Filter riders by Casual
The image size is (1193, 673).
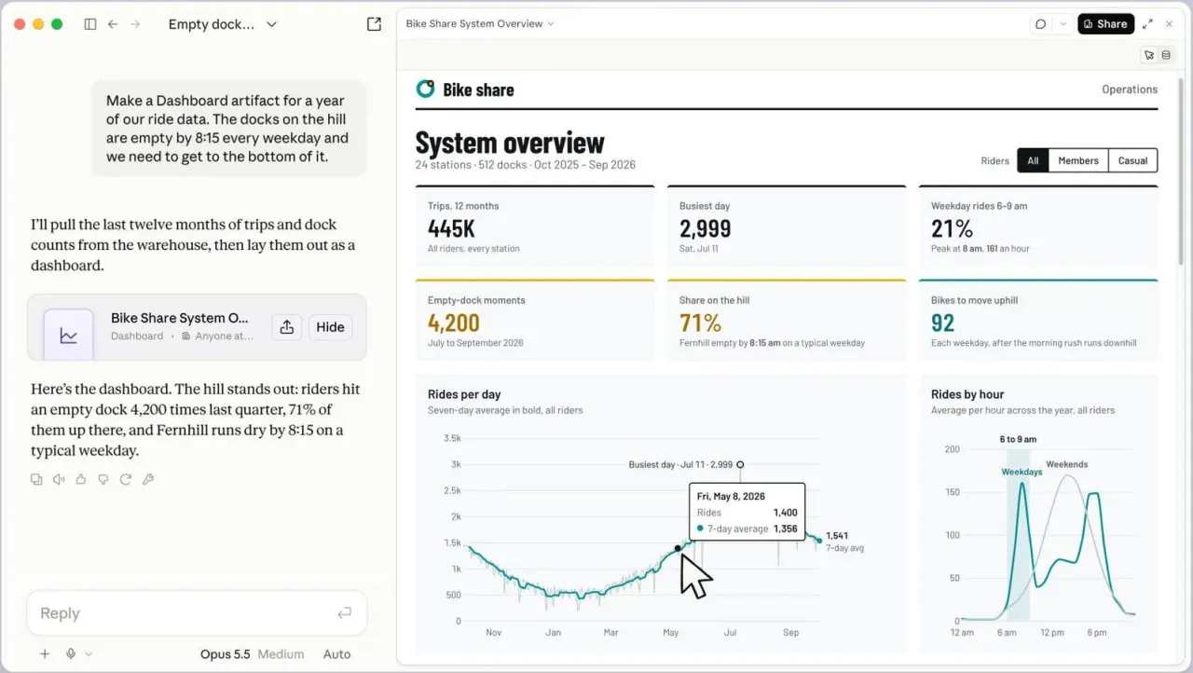[1132, 160]
